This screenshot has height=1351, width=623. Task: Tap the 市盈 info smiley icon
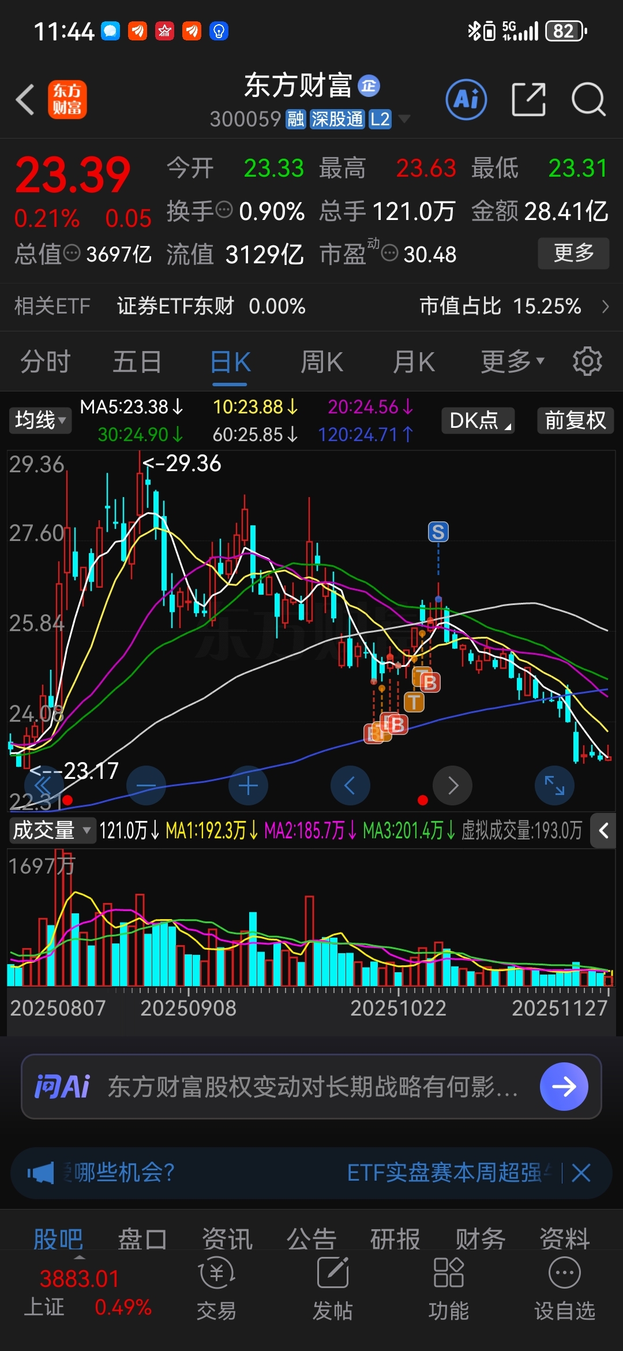pos(390,253)
